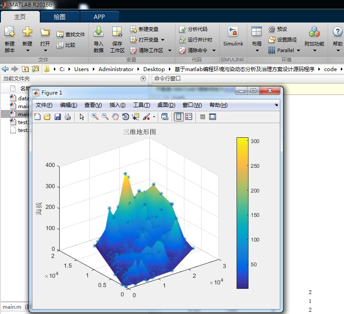Screen dimensions: 344x314
Task: Select data file in current folder list
Action: [x=20, y=98]
